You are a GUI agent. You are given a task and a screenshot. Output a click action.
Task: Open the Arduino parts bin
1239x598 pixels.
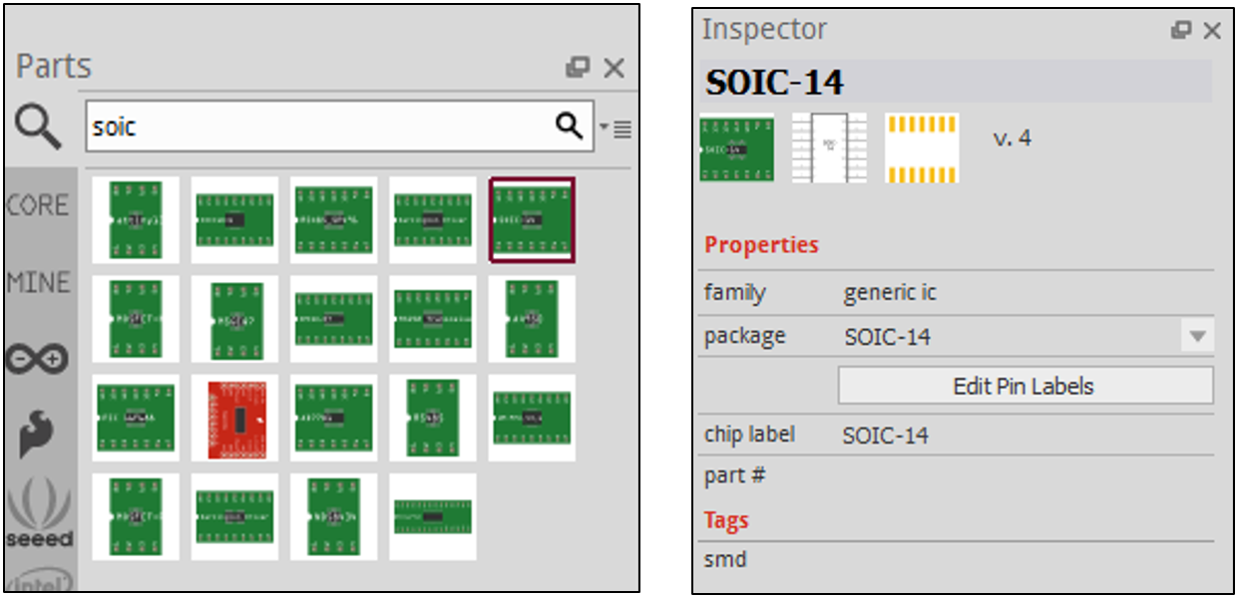point(37,358)
